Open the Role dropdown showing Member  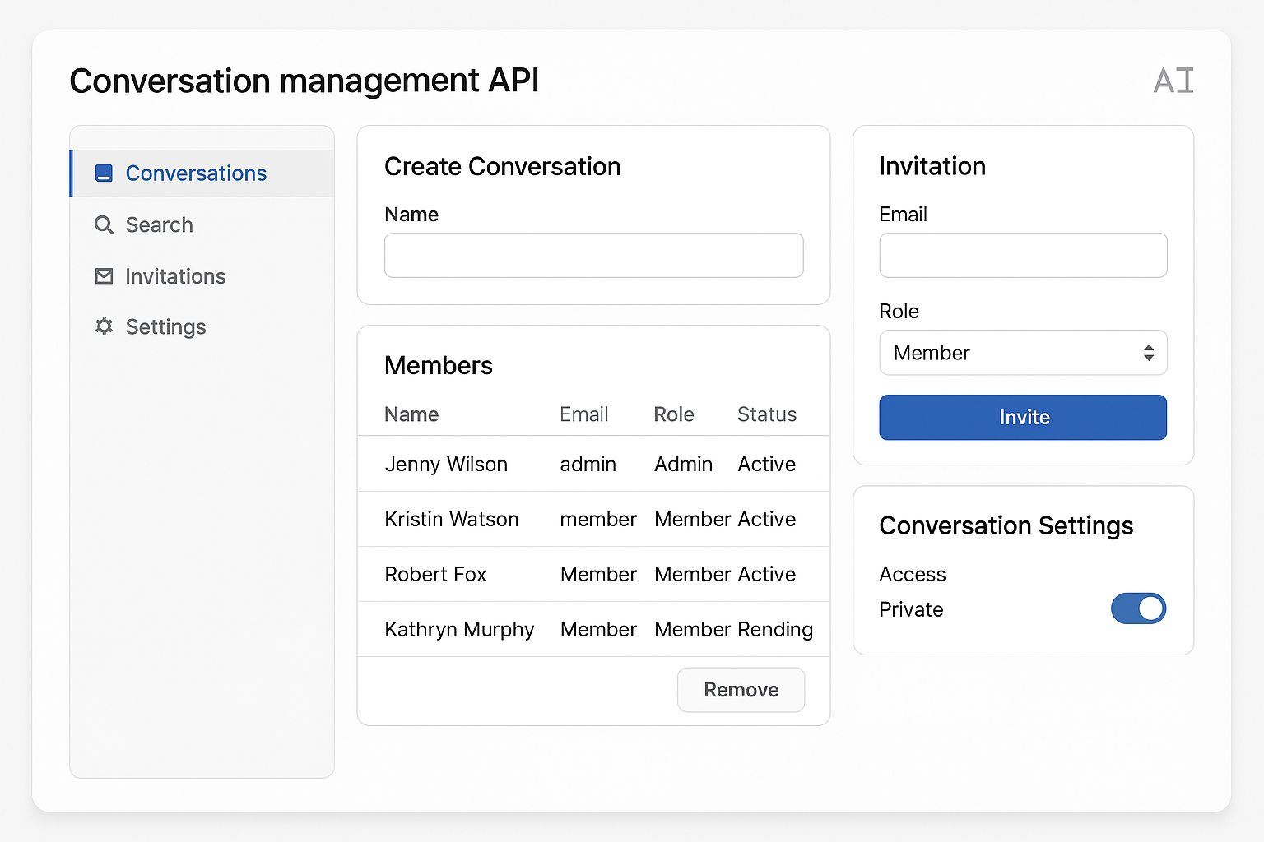tap(1022, 353)
